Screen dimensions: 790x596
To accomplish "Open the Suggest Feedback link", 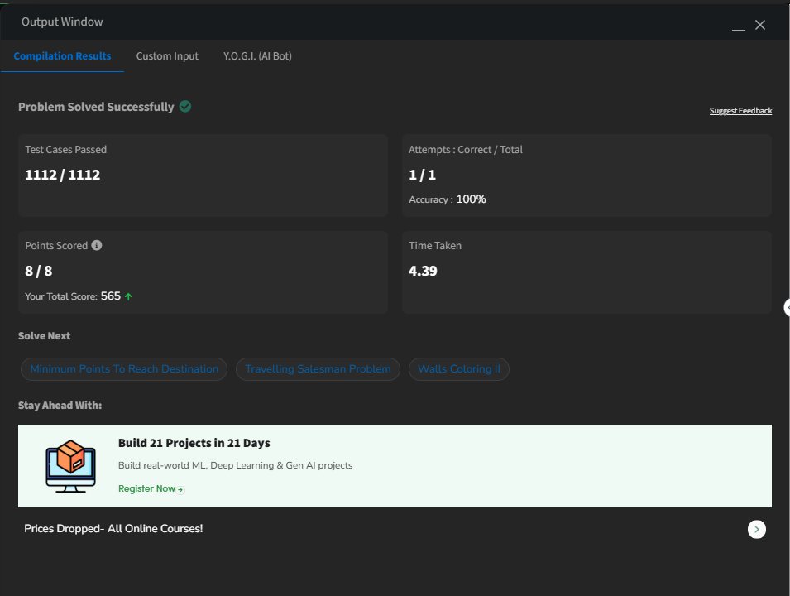I will pos(740,111).
